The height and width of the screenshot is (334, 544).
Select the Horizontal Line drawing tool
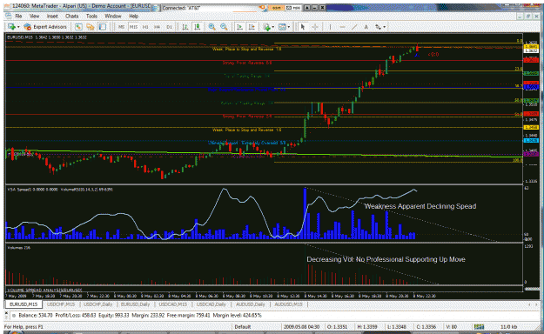point(342,27)
